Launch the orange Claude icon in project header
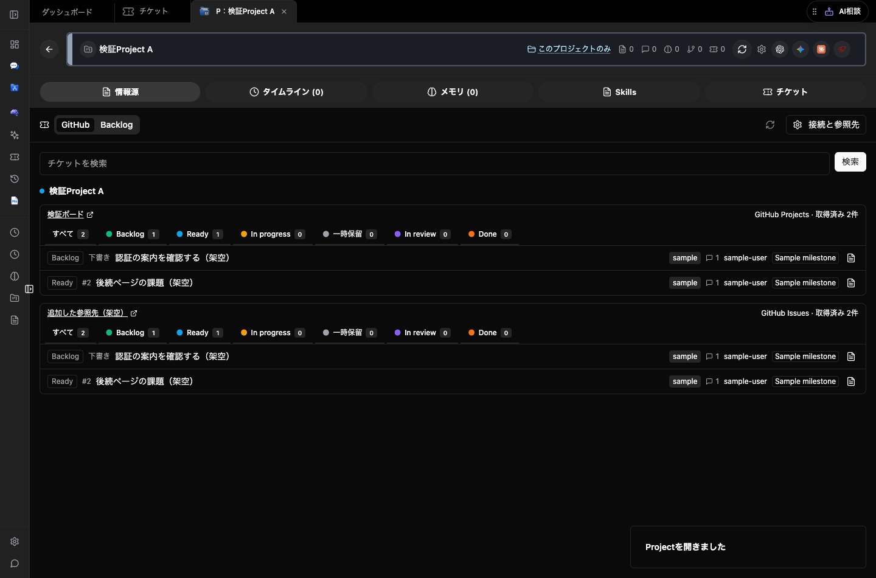The width and height of the screenshot is (876, 578). coord(821,49)
